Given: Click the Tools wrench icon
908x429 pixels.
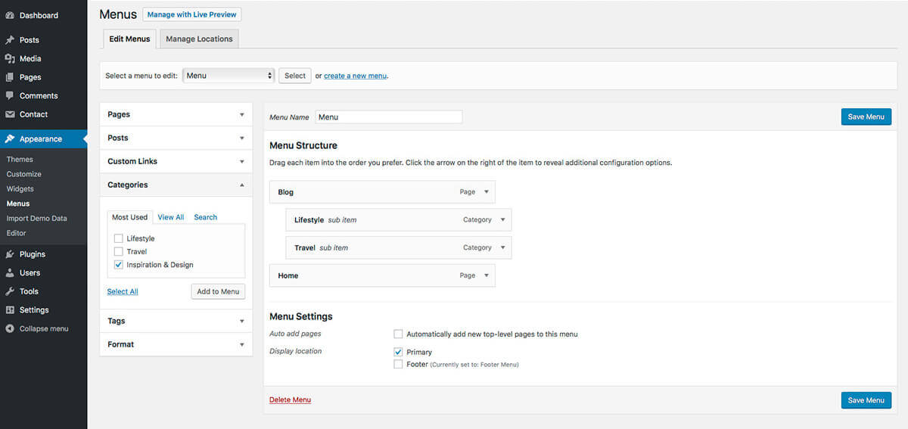Looking at the screenshot, I should [10, 291].
